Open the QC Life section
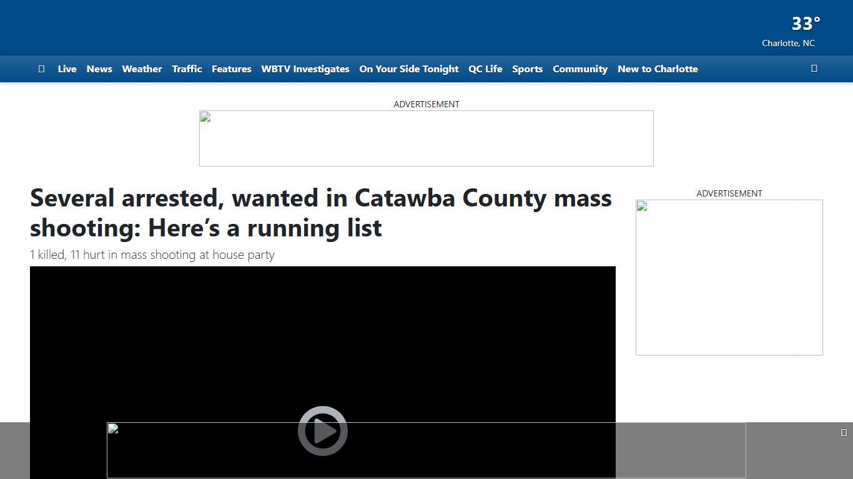 tap(485, 69)
